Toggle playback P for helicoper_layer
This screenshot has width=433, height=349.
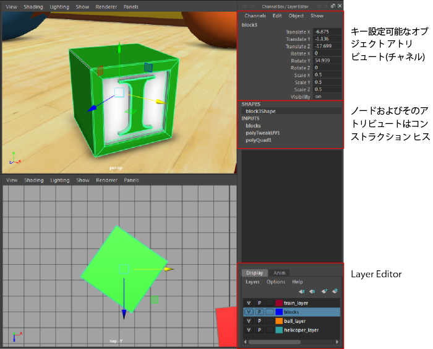tap(259, 330)
